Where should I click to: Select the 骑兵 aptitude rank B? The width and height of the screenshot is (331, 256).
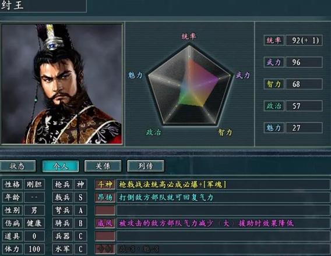80,223
